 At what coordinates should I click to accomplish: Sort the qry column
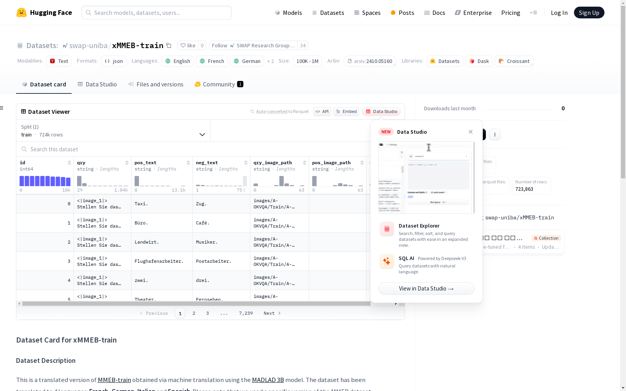pyautogui.click(x=127, y=163)
